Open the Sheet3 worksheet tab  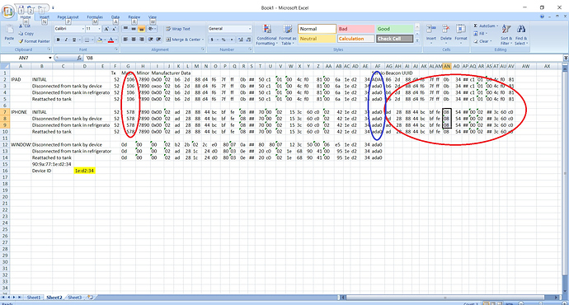(x=75, y=298)
